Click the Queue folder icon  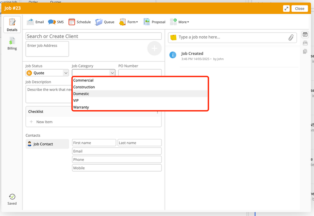pyautogui.click(x=98, y=22)
